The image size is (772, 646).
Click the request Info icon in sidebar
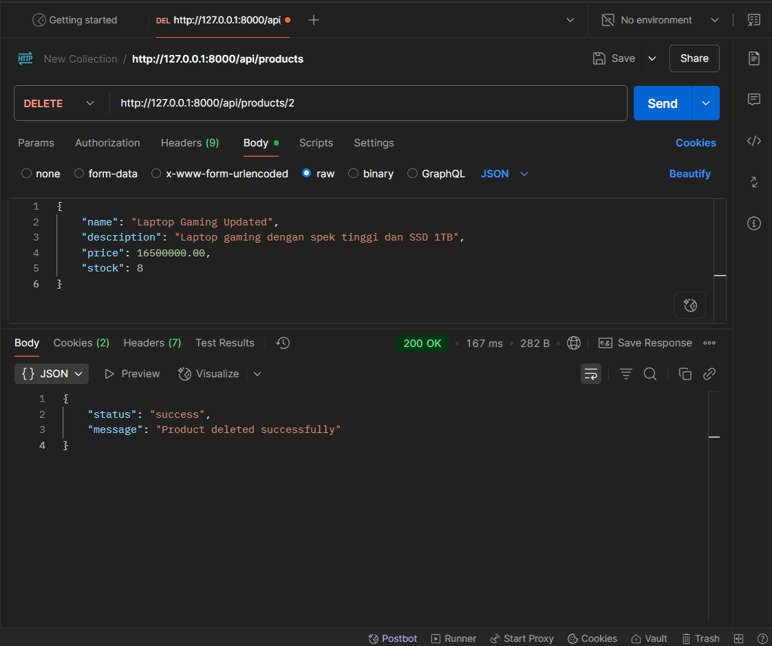754,223
